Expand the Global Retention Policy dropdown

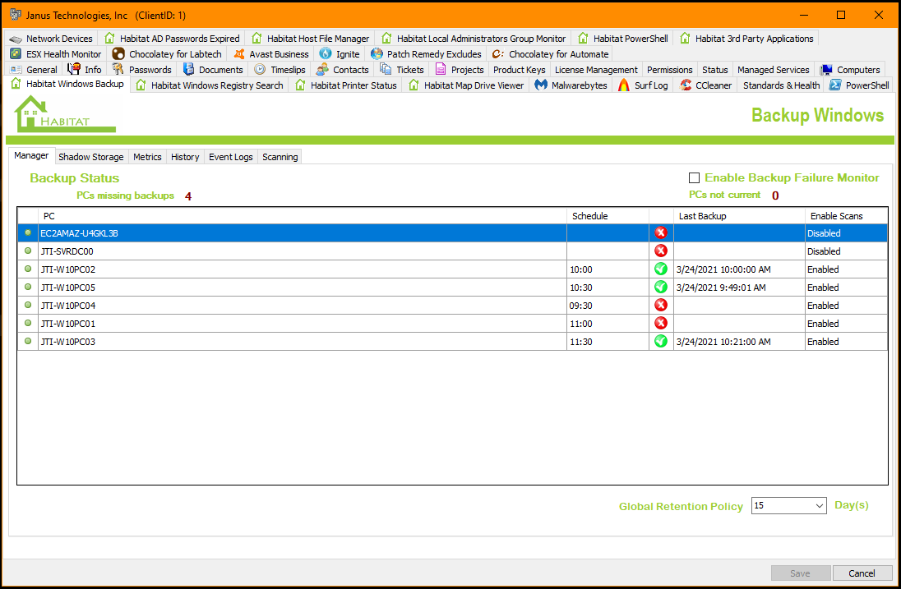(x=819, y=506)
